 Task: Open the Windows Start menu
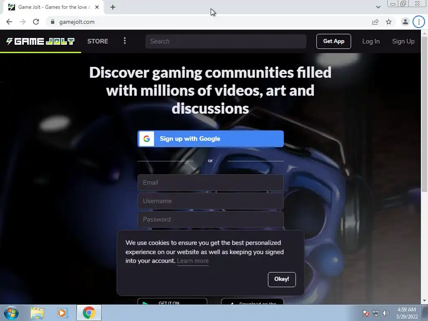click(x=11, y=313)
